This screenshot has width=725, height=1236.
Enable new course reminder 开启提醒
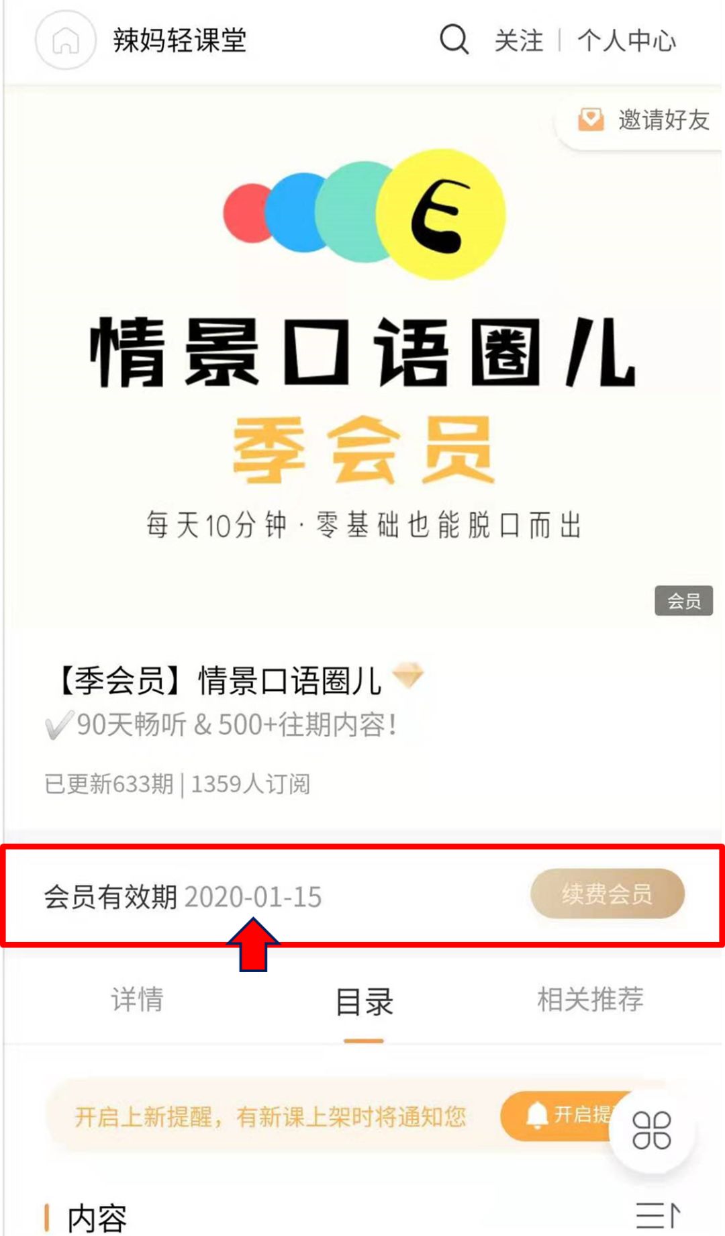point(567,1116)
